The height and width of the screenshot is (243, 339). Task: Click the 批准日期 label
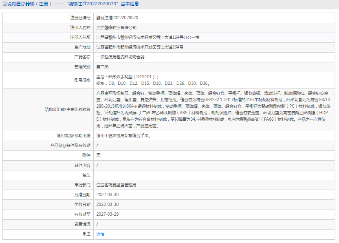coord(82,195)
